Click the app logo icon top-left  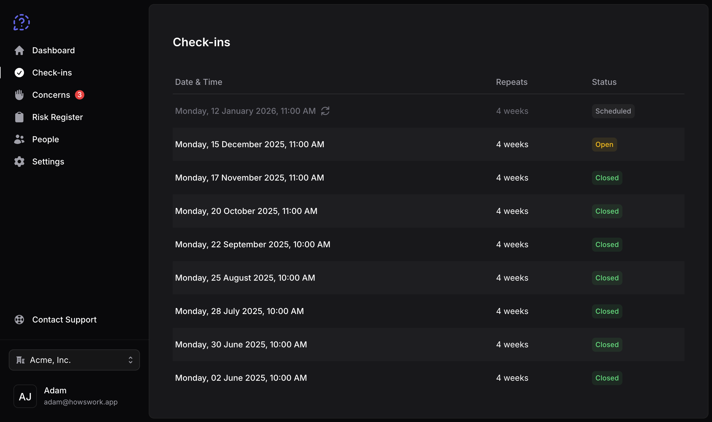tap(21, 22)
